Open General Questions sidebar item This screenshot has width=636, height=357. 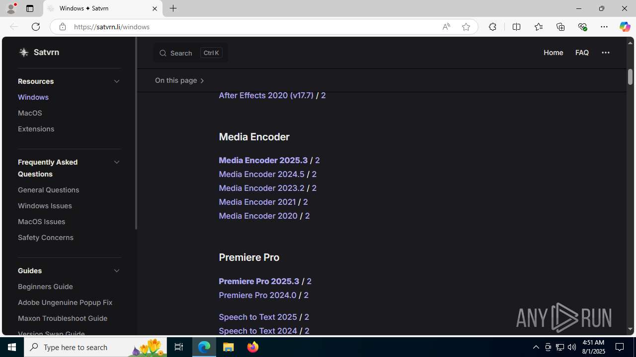click(x=49, y=190)
